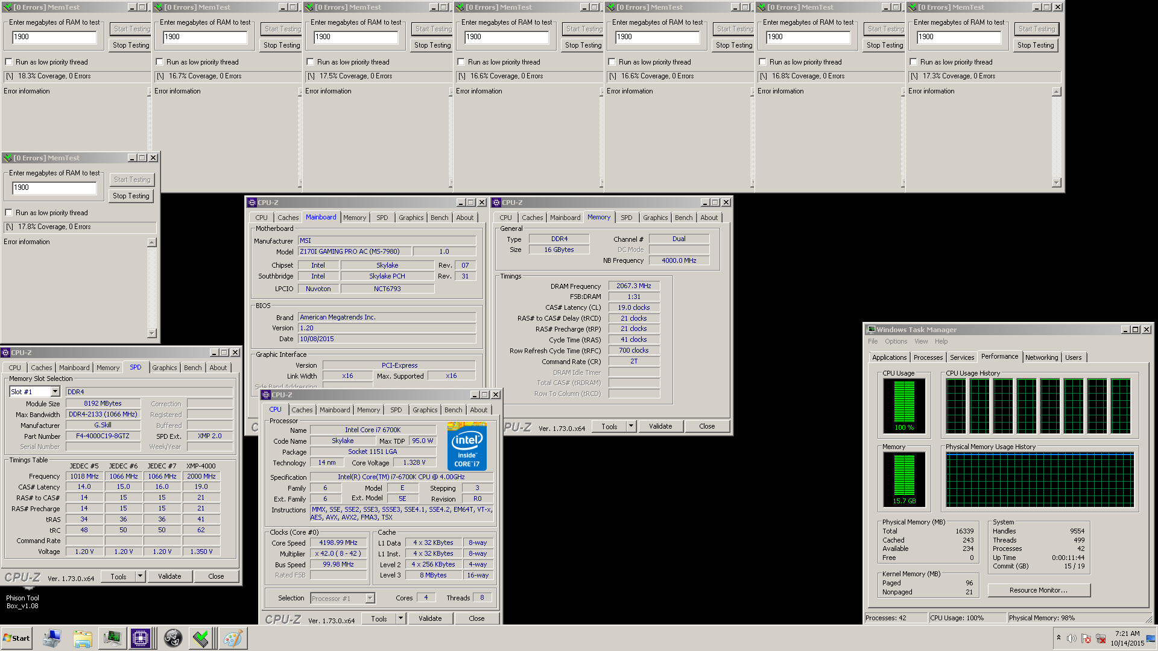
Task: Click the Memory 15.7 GB gauge in Task Manager
Action: coord(904,479)
